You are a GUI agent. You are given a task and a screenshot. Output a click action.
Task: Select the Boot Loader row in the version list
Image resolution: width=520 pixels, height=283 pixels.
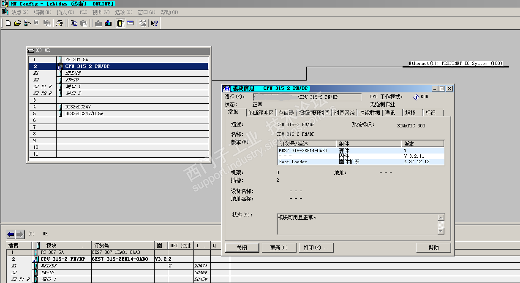[361, 162]
